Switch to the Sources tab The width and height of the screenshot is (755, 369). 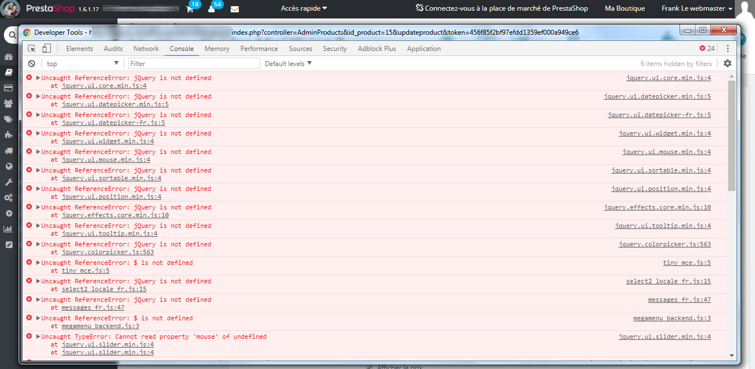(301, 49)
